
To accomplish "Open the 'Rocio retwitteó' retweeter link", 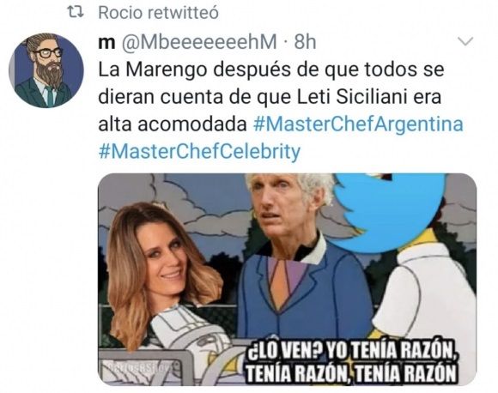I will [x=158, y=13].
